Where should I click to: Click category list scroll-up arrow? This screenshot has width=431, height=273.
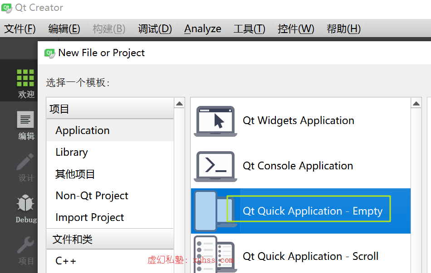(x=180, y=103)
